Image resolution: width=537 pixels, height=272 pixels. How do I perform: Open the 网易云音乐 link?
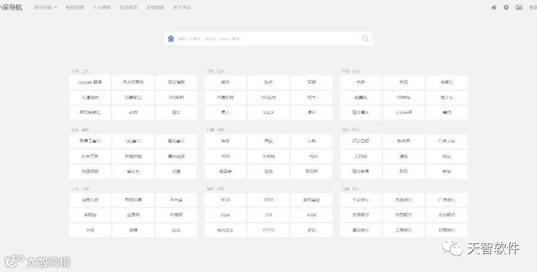[x=90, y=141]
